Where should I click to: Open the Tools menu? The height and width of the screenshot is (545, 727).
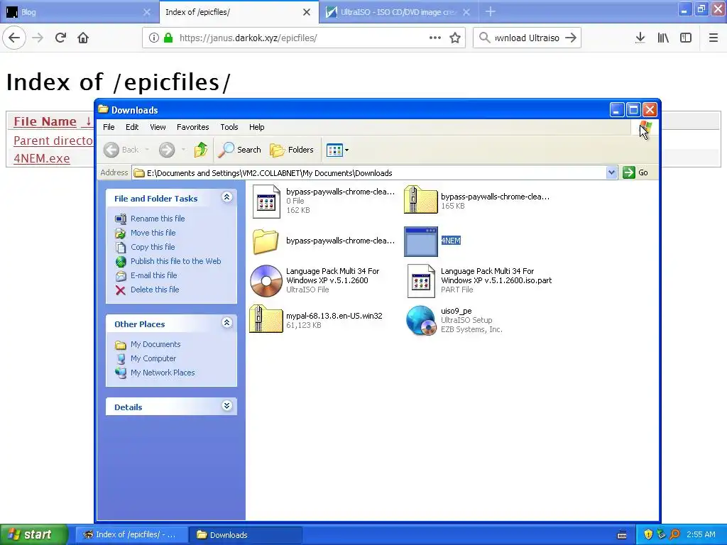click(229, 127)
